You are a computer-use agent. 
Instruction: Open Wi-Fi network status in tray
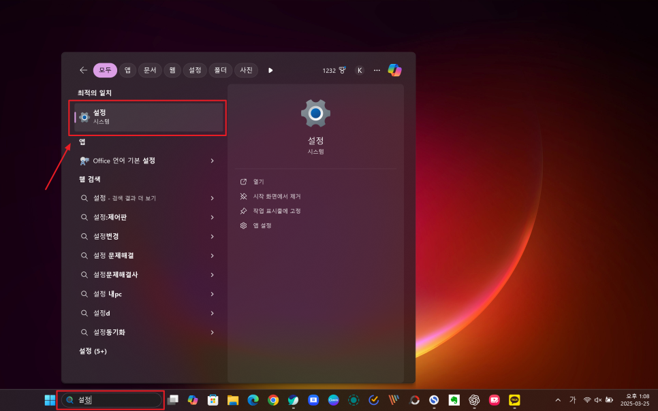point(587,400)
